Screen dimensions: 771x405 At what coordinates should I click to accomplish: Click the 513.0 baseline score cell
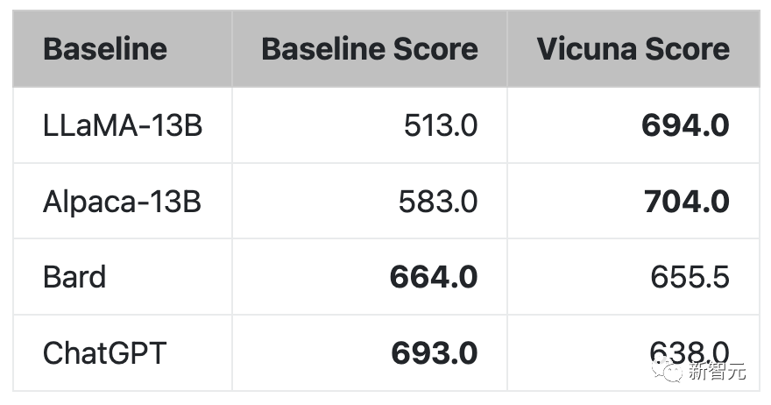(x=441, y=125)
